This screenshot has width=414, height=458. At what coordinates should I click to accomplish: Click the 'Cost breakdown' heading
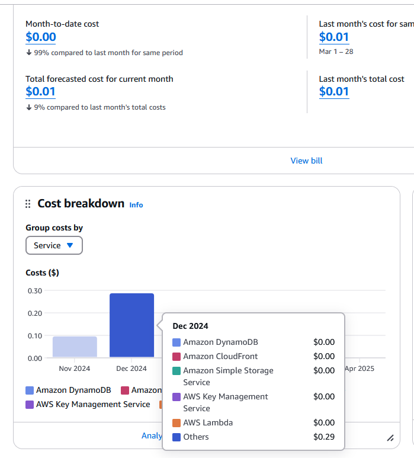pos(81,204)
